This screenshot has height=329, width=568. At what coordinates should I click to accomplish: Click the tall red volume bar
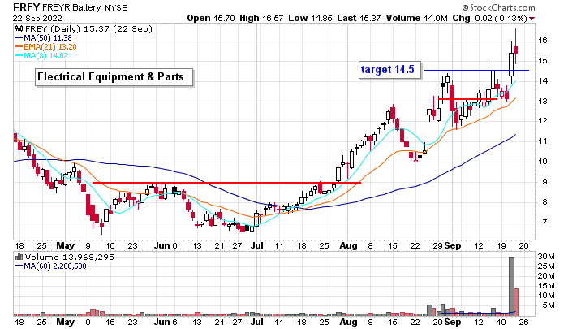click(516, 302)
